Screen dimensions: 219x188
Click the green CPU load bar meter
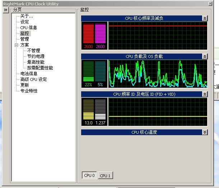pyautogui.click(x=88, y=71)
